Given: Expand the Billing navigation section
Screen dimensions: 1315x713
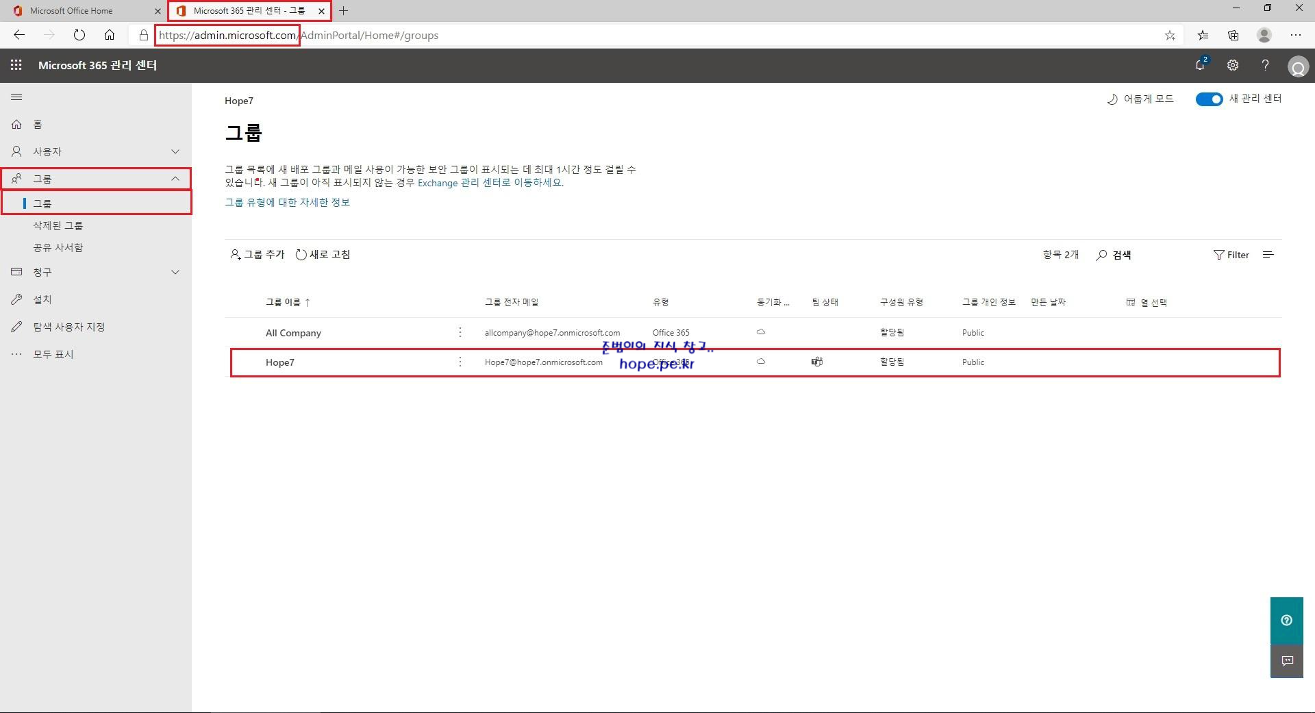Looking at the screenshot, I should point(96,272).
